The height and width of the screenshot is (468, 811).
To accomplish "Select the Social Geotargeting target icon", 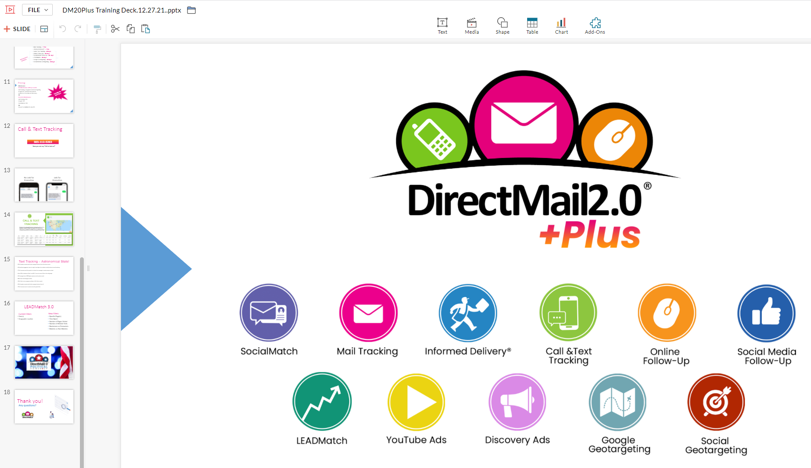I will (716, 402).
